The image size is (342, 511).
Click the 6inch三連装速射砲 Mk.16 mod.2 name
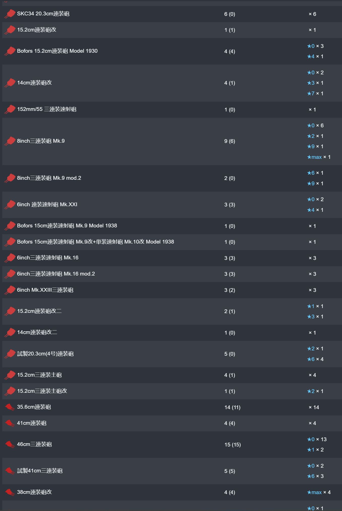pos(56,274)
